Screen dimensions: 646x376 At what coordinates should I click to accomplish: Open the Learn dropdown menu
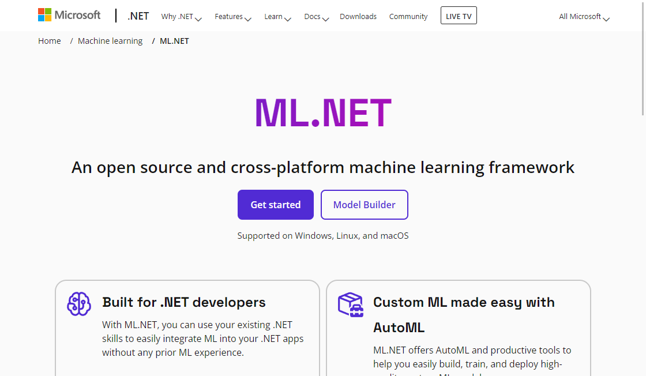pos(277,17)
